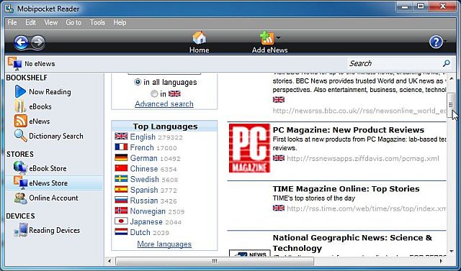Select the 'in all languages' radio button
The width and height of the screenshot is (461, 271).
click(138, 82)
